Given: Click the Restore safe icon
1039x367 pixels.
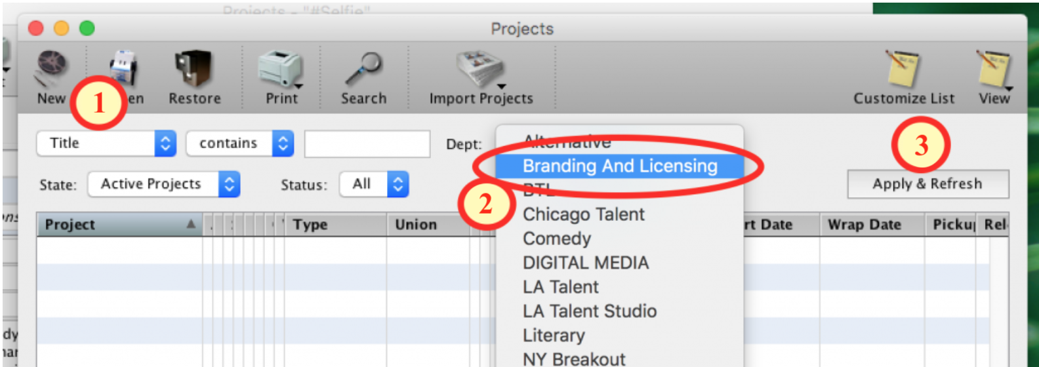Looking at the screenshot, I should (x=194, y=68).
